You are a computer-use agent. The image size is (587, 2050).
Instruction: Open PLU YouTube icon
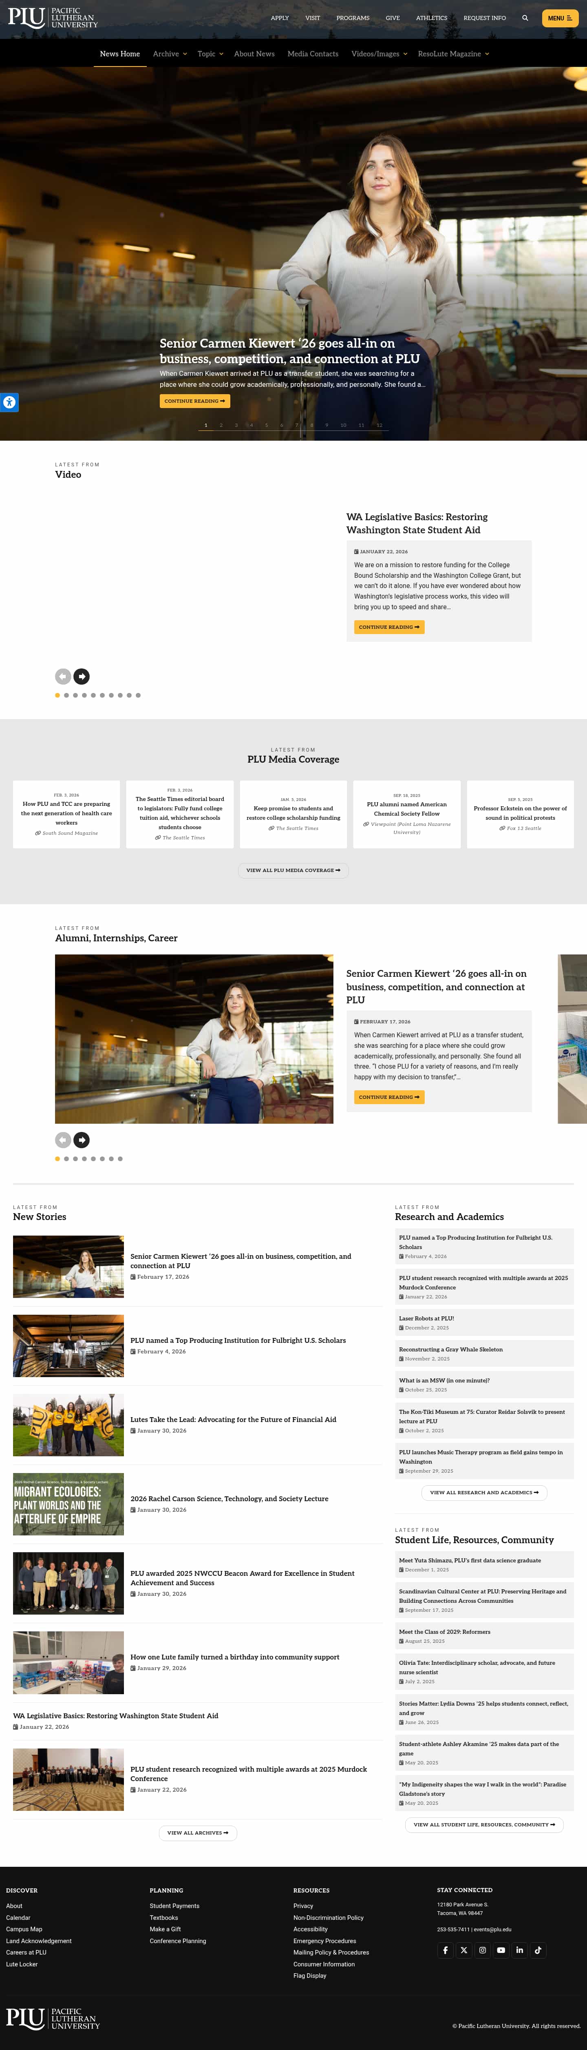click(501, 1950)
